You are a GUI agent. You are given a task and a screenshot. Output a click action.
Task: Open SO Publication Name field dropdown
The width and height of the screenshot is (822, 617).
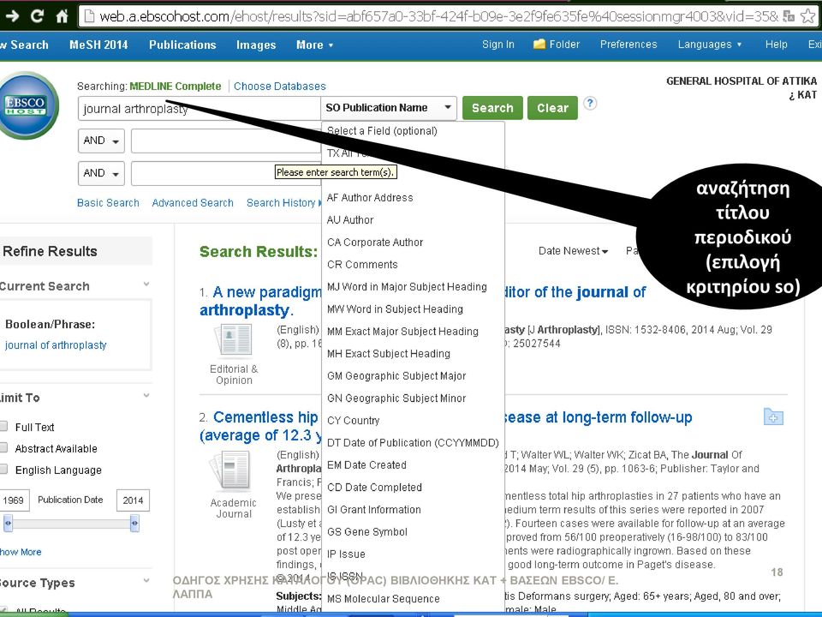coord(389,108)
